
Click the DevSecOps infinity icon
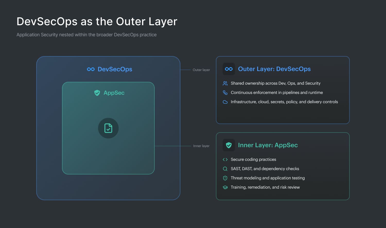tap(91, 69)
